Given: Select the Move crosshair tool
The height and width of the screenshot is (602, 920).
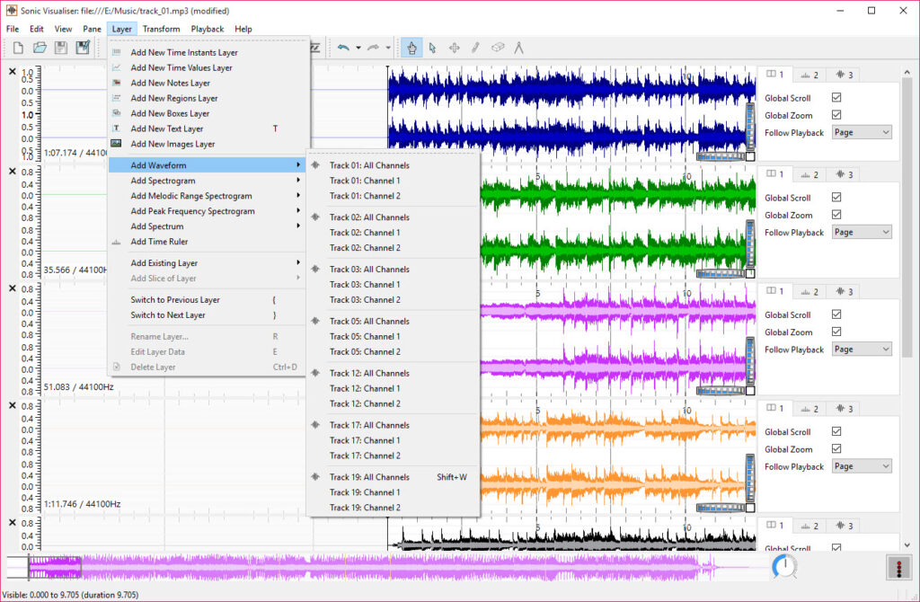Looking at the screenshot, I should 454,49.
